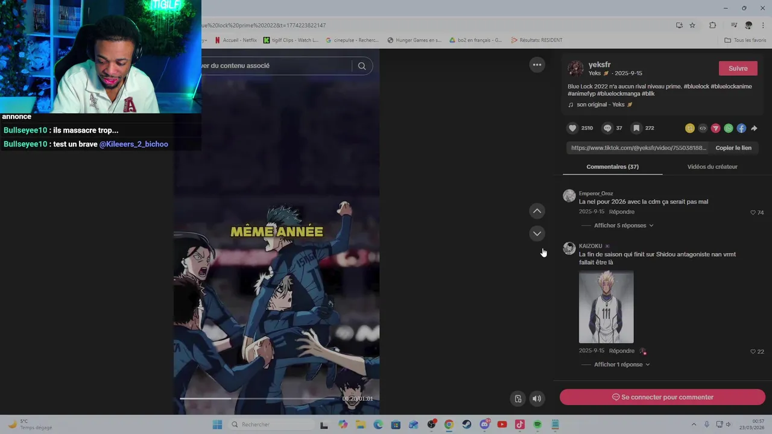
Task: Open the three-dots more options menu
Action: click(x=537, y=64)
